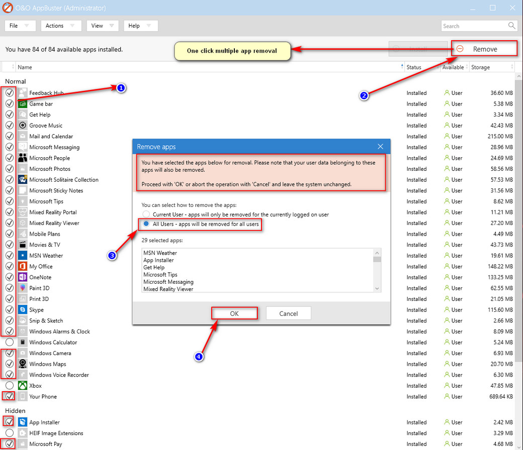Screen dimensions: 523x450
Task: Check the HEIF Image Extensions checkbox
Action: coord(10,433)
